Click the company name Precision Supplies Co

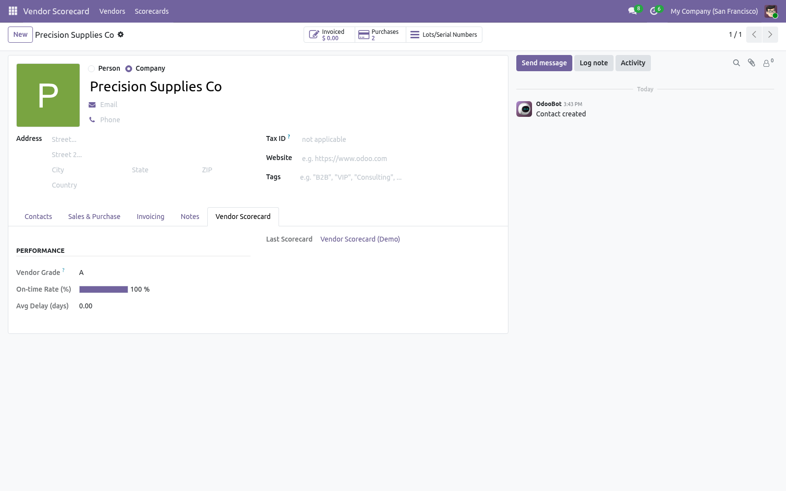click(x=156, y=87)
